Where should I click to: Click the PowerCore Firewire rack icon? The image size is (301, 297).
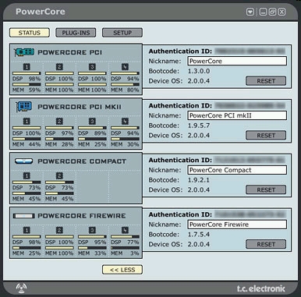tap(23, 216)
